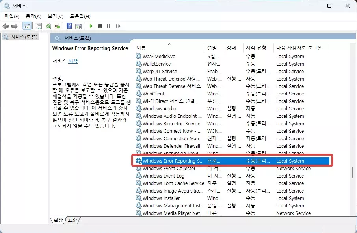Click the vertical scrollbar on the right
Screen dimensions: 357x233
[x=353, y=172]
